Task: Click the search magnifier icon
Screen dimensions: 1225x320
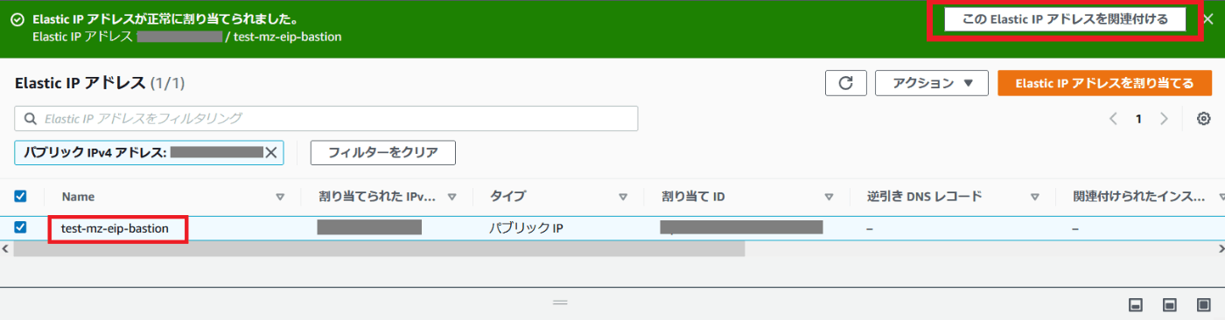Action: point(31,118)
